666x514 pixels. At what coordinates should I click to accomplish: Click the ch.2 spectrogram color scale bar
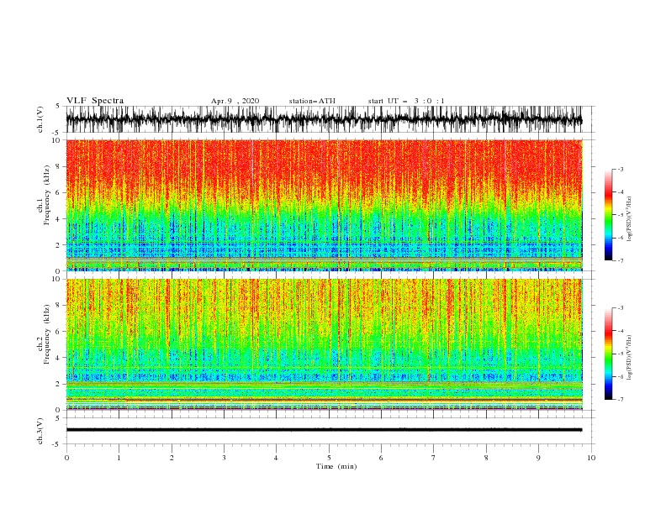(608, 354)
